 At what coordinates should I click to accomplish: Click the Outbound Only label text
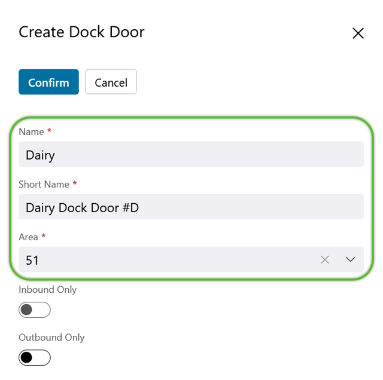point(51,338)
